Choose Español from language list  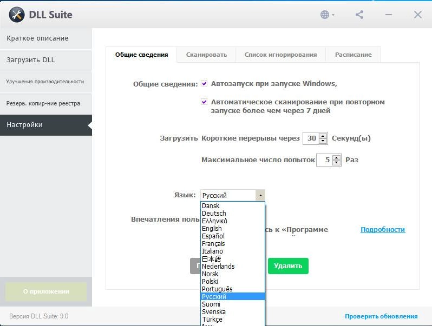click(233, 236)
